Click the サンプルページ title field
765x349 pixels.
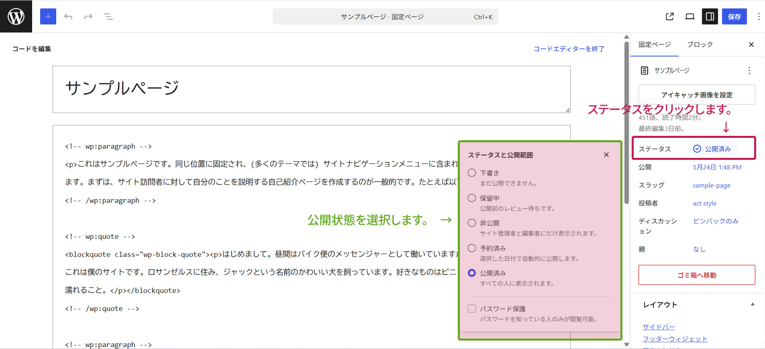pos(312,89)
